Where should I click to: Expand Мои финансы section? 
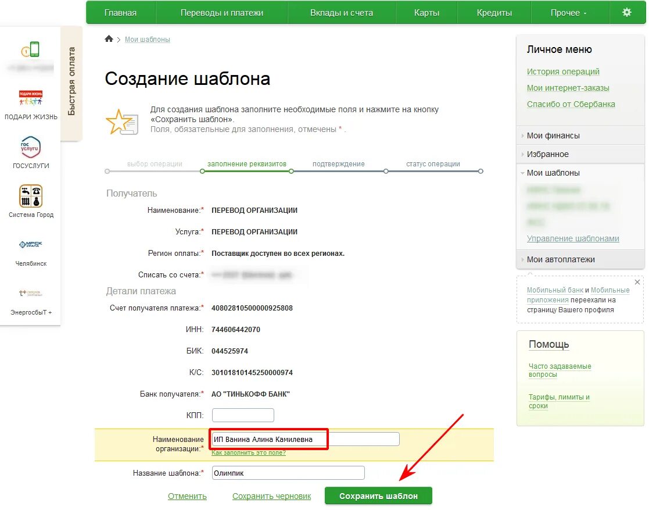pos(580,135)
